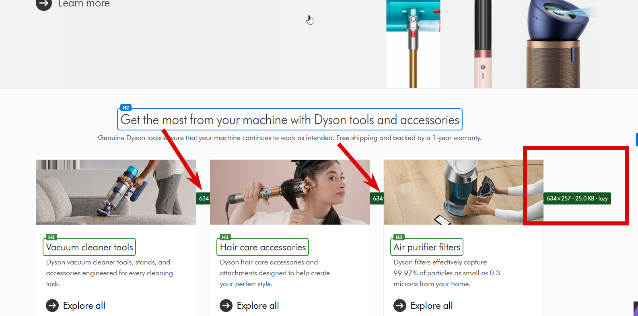Open Explore all link for Air purifier filters
This screenshot has height=316, width=638.
pyautogui.click(x=432, y=306)
